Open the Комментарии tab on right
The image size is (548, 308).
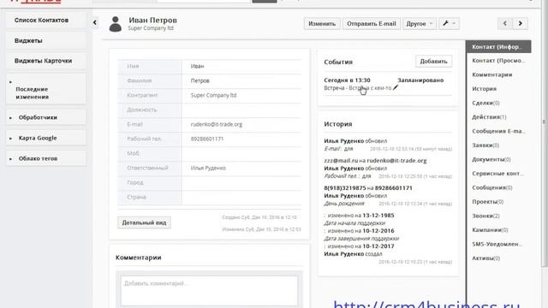[492, 74]
